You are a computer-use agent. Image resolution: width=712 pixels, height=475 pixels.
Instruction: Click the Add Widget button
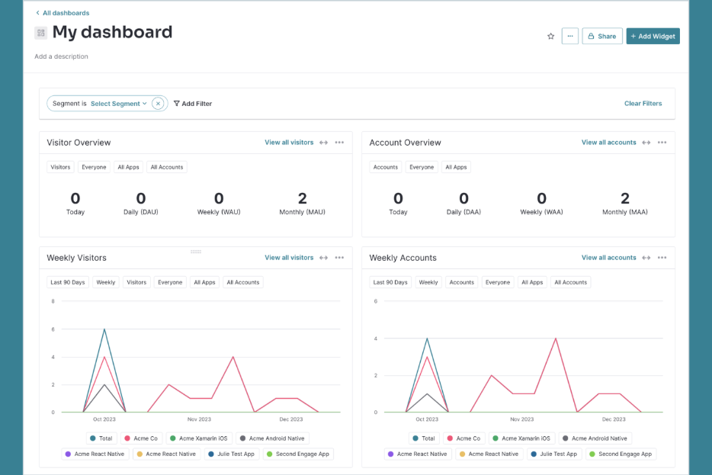(x=653, y=36)
